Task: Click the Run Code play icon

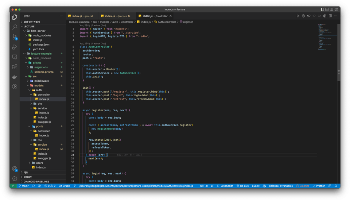Action: point(297,16)
